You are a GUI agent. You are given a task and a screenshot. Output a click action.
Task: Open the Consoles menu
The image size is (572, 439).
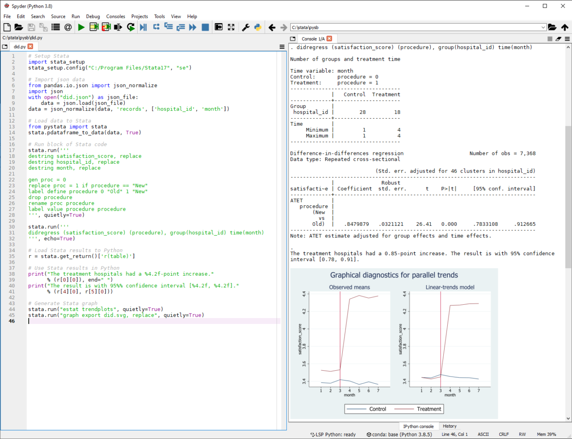(115, 16)
